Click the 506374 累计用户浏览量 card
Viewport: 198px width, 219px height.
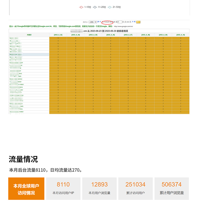click(x=172, y=189)
